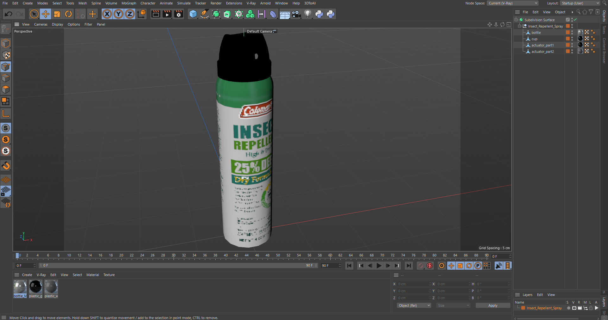Viewport: 608px width, 320px height.
Task: Toggle Locked Workplane icon
Action: [x=6, y=191]
